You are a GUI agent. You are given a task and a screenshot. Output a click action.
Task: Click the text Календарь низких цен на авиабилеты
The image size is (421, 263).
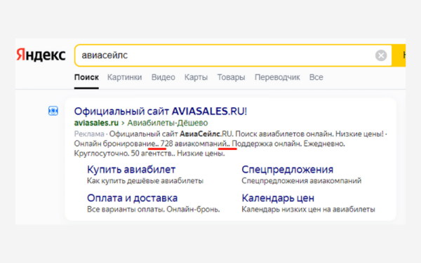coord(308,209)
